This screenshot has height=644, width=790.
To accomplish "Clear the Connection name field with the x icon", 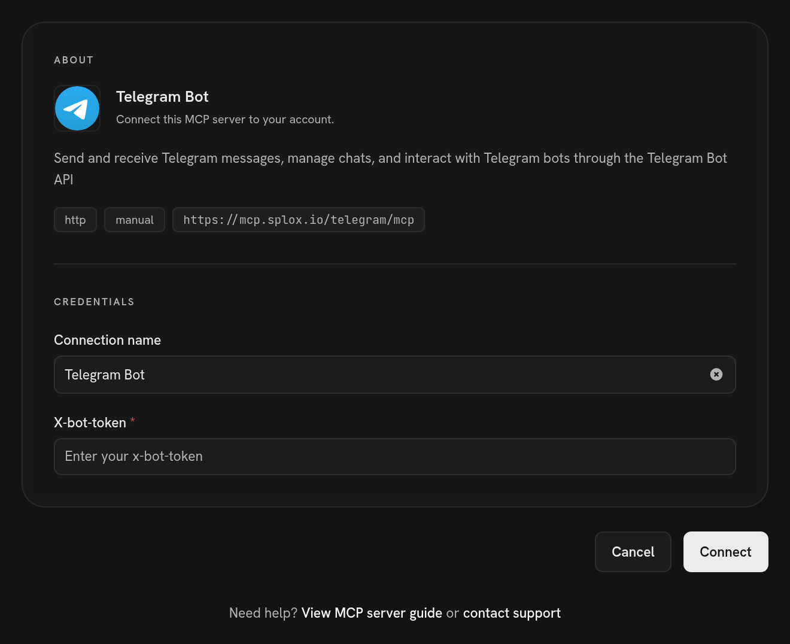I will pyautogui.click(x=716, y=375).
